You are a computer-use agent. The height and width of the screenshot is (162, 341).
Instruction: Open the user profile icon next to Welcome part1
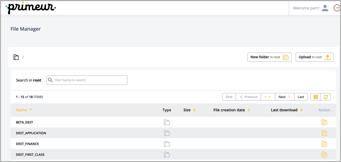click(325, 8)
